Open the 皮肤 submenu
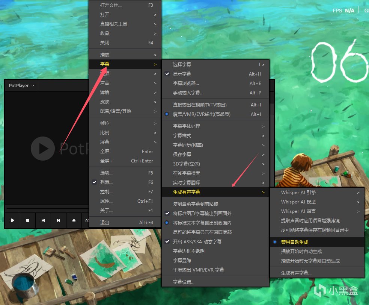 pyautogui.click(x=125, y=102)
